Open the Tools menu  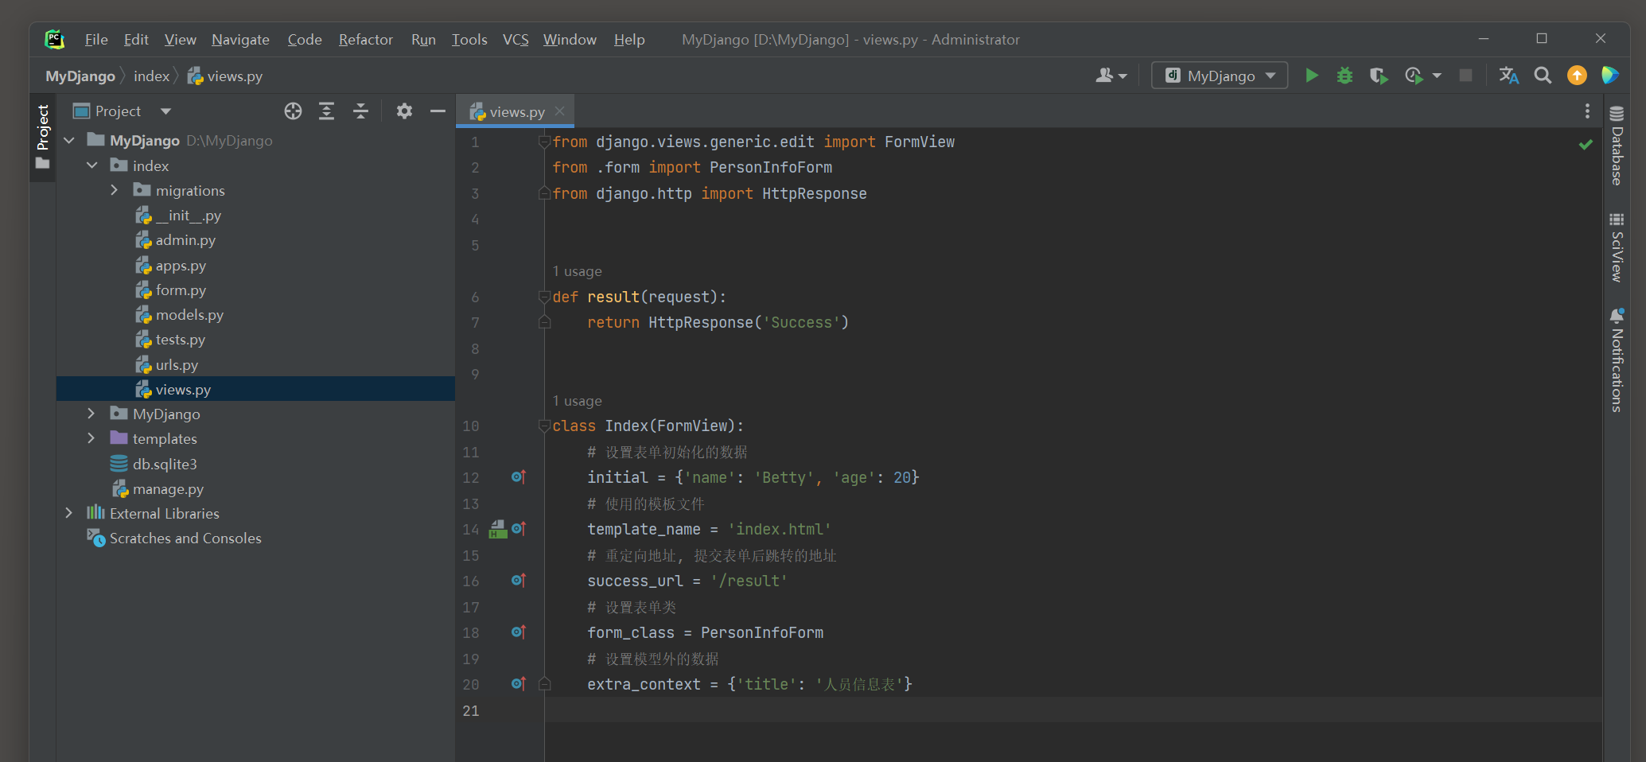tap(469, 40)
